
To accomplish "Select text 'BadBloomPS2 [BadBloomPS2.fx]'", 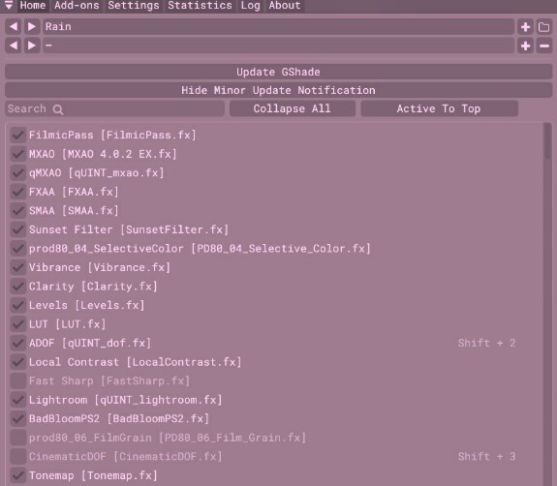I will (x=119, y=419).
